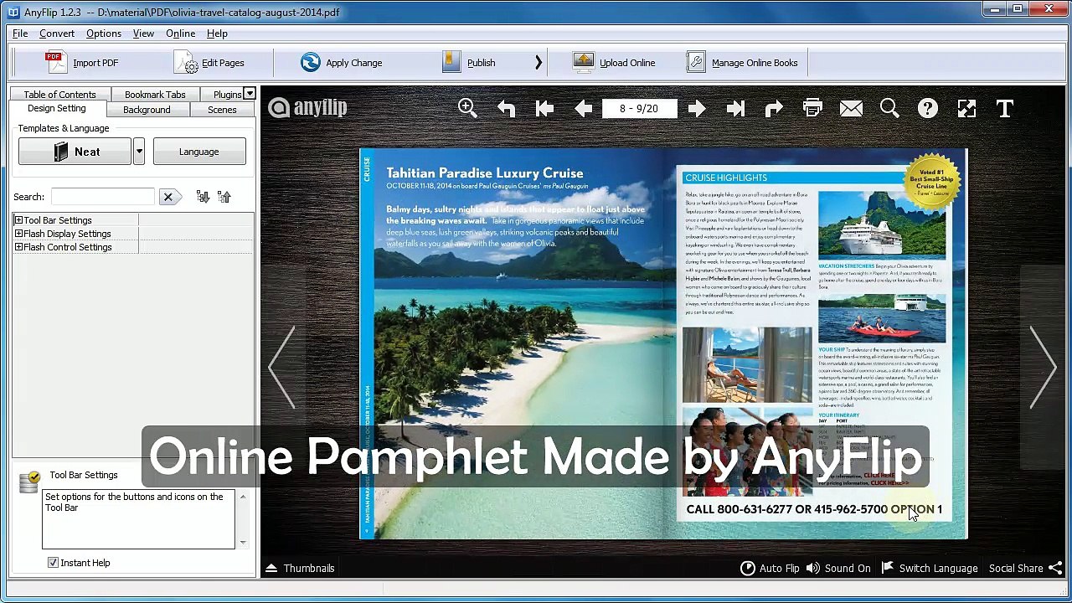Click the Publish toolbar button
This screenshot has width=1072, height=603.
pos(469,63)
